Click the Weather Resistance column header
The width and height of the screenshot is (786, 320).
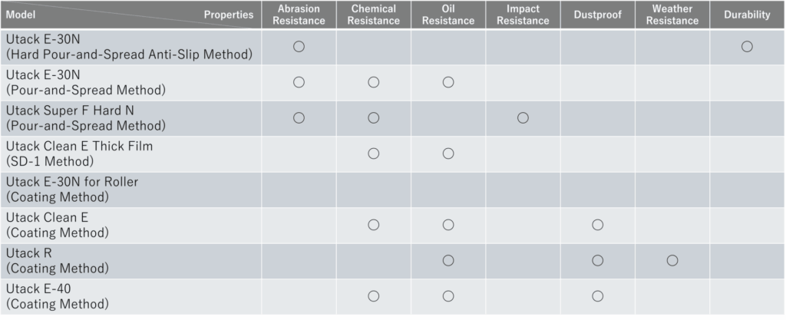click(672, 15)
